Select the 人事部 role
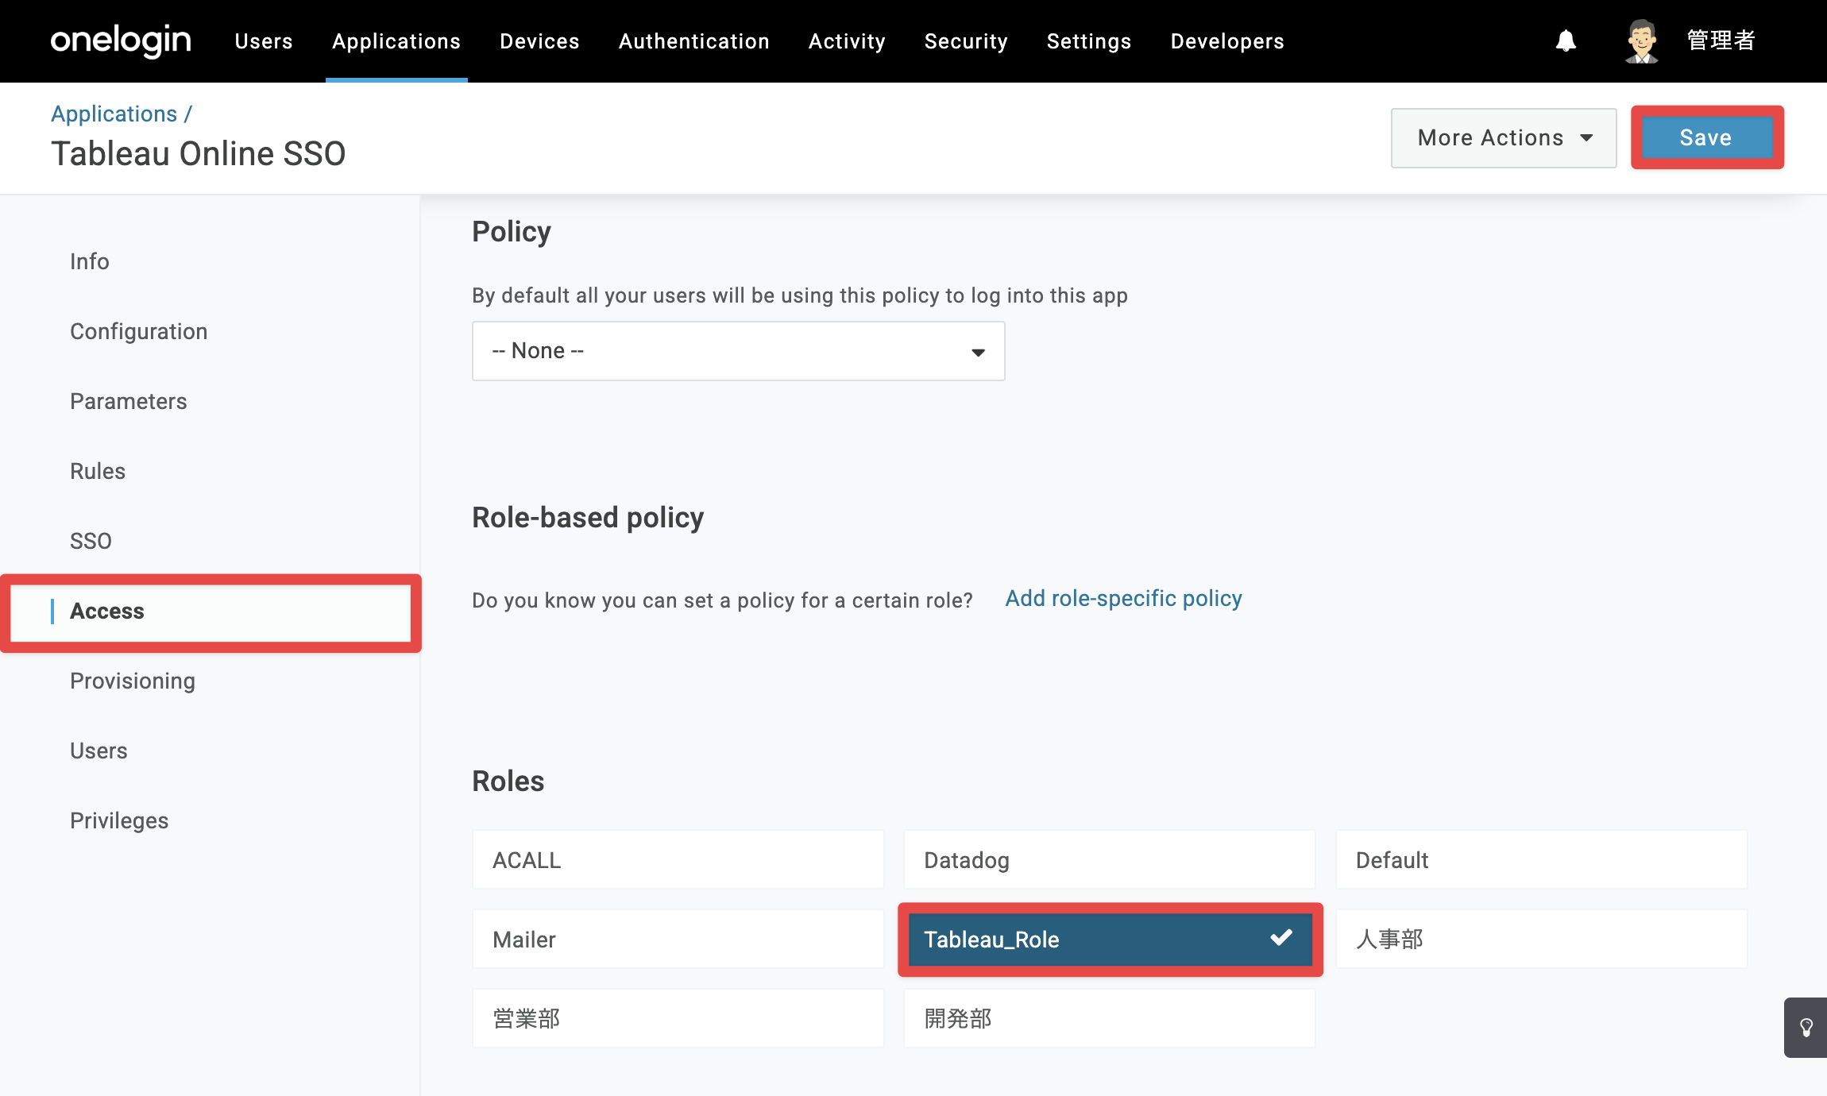This screenshot has height=1096, width=1827. (1541, 940)
